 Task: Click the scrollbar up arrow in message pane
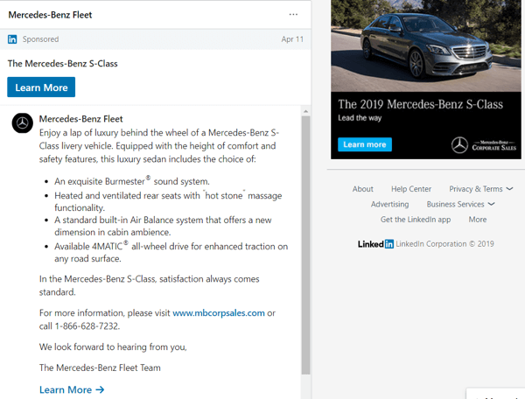point(305,111)
